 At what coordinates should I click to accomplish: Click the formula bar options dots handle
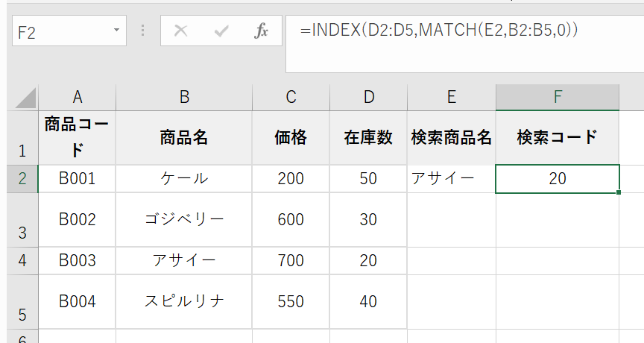point(143,31)
